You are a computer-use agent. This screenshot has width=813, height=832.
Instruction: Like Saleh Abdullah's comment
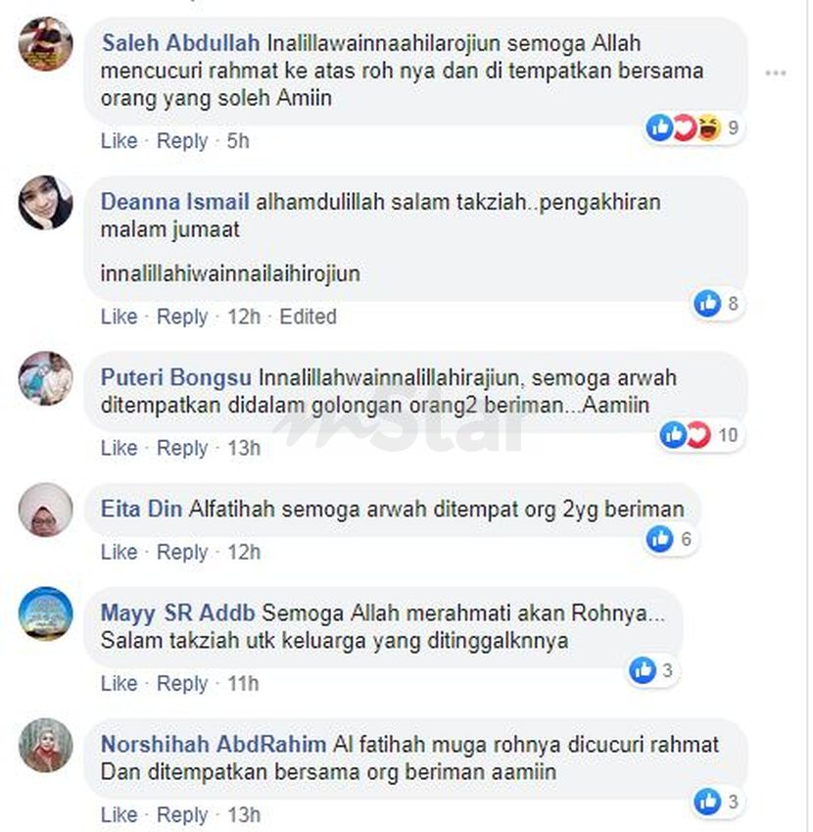[x=119, y=141]
